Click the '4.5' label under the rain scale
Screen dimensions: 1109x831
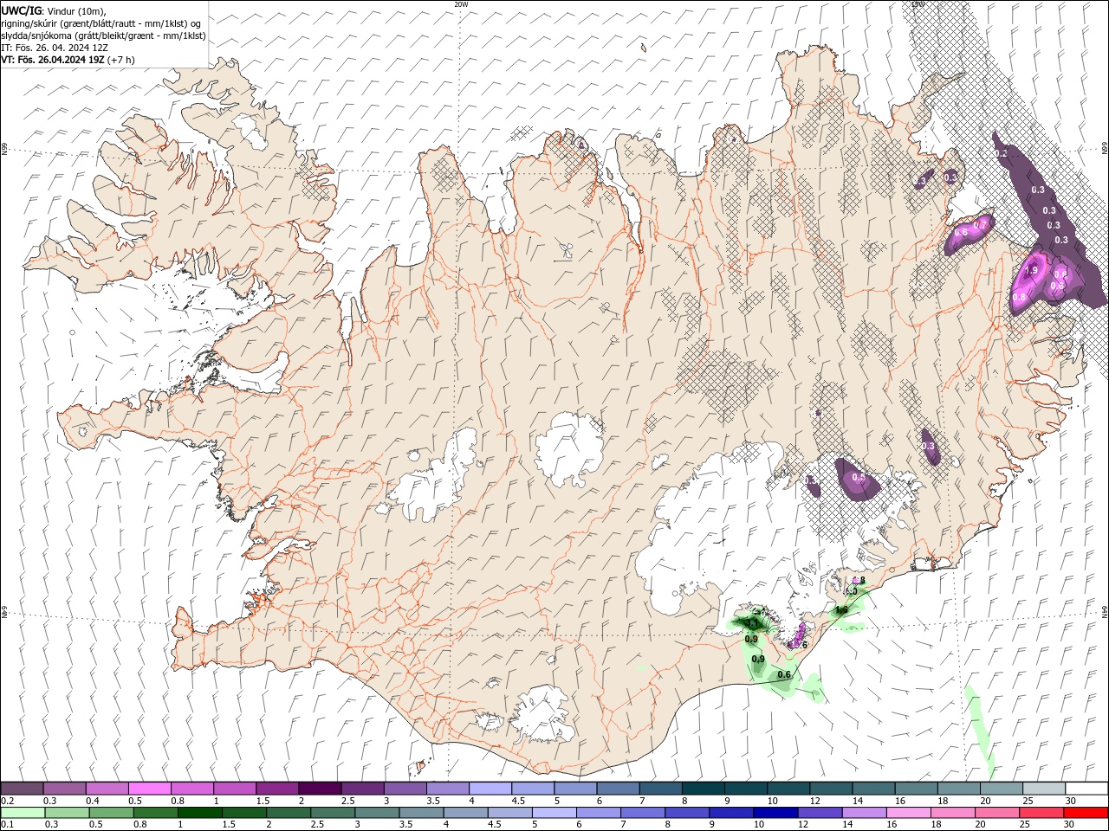493,825
